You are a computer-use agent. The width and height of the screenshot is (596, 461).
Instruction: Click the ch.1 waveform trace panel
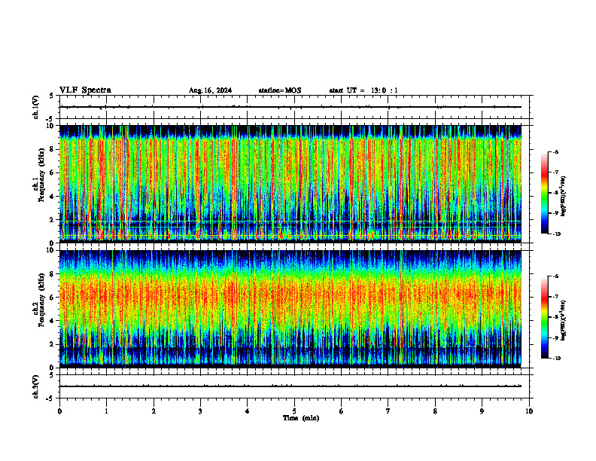[x=294, y=107]
